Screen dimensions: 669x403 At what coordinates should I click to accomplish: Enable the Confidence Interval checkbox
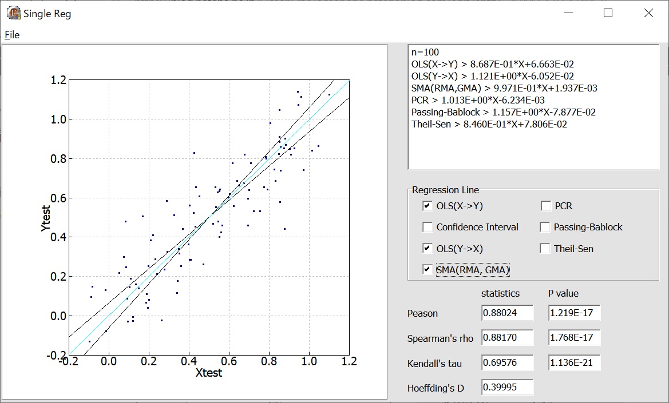(427, 227)
